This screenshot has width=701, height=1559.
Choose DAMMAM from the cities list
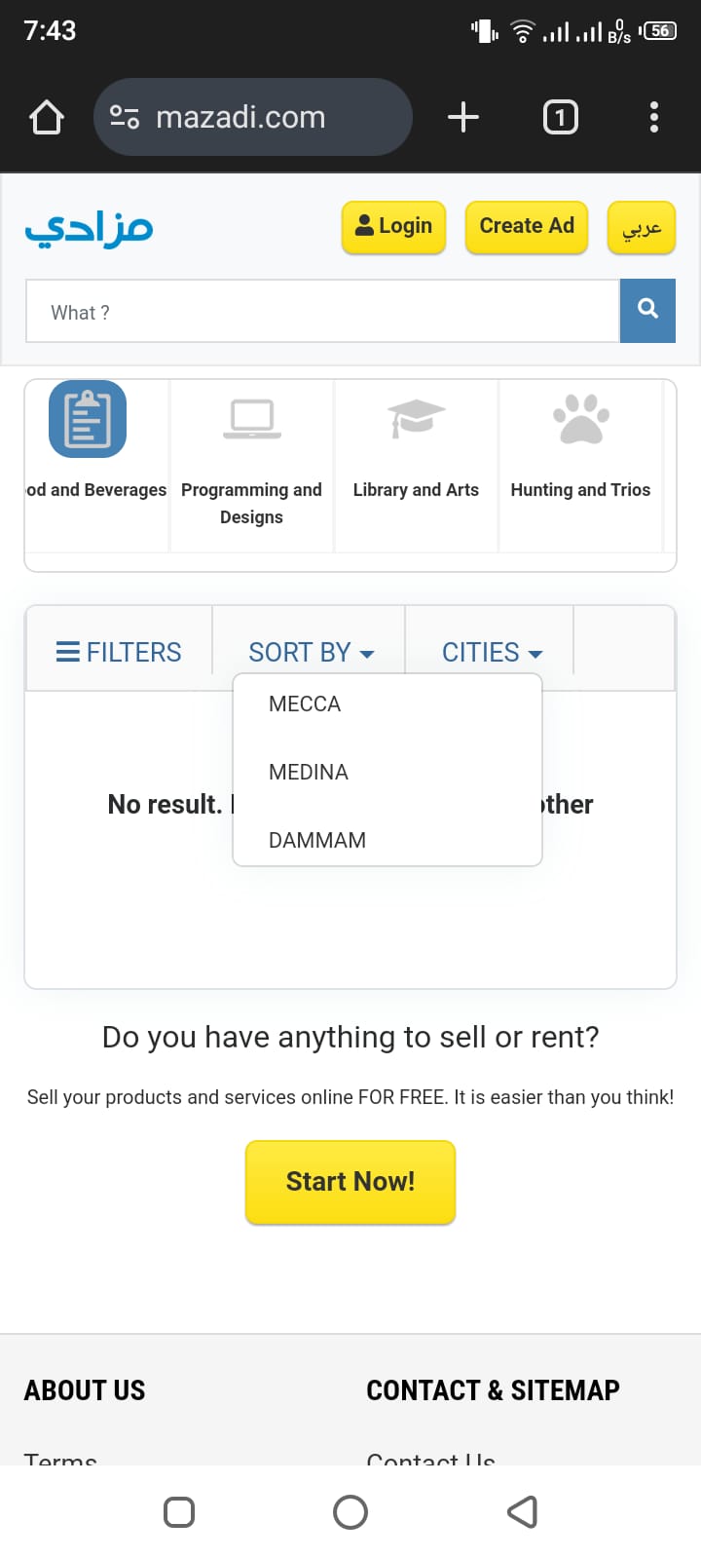coord(317,841)
